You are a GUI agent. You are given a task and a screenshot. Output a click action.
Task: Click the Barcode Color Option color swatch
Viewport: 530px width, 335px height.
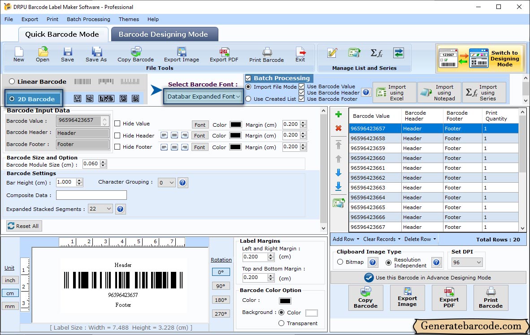285,301
